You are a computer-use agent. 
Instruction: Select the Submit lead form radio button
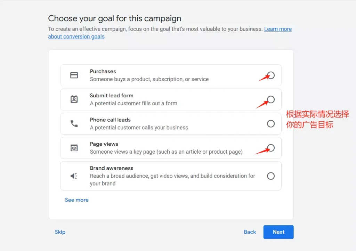coord(271,99)
